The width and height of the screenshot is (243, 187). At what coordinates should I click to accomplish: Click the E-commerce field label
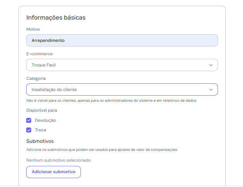pos(39,54)
